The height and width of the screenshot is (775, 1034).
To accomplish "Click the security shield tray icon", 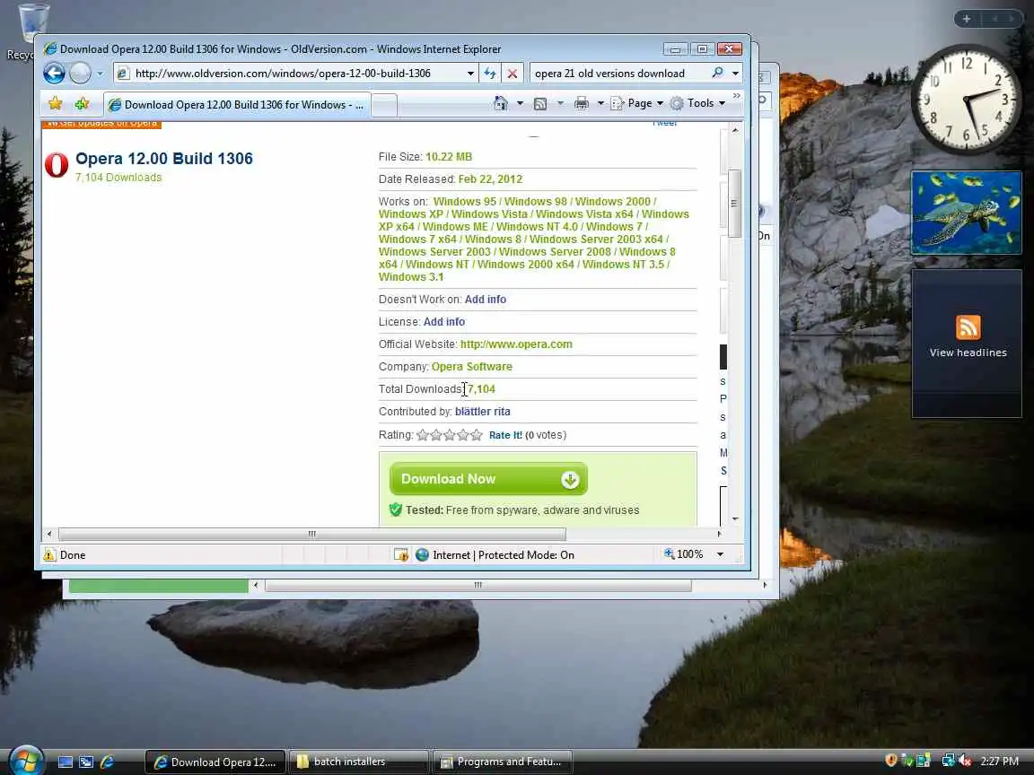I will click(891, 761).
